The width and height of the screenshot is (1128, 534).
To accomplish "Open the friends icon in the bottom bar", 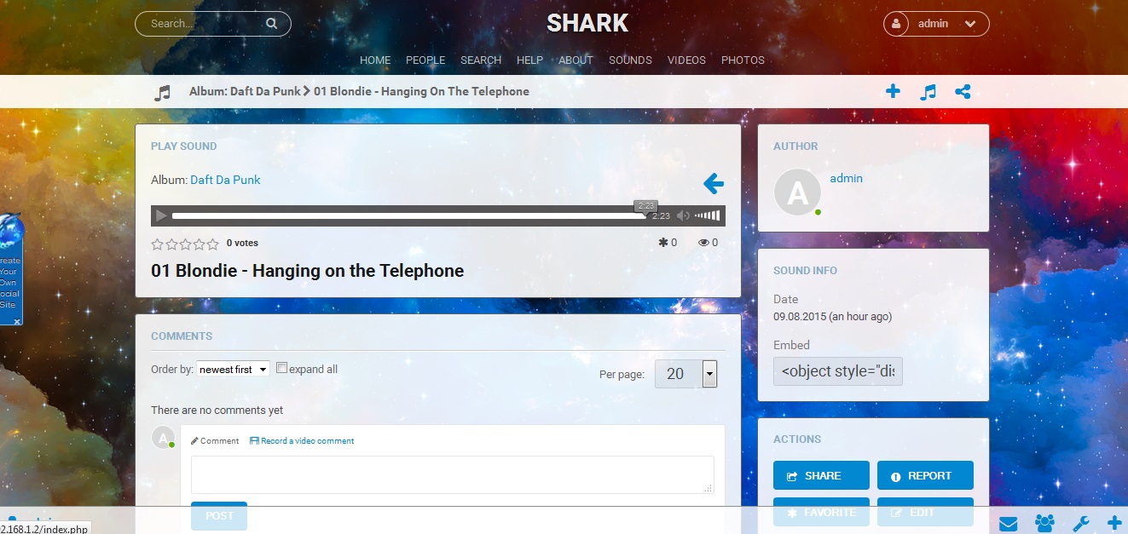I will pos(1044,523).
